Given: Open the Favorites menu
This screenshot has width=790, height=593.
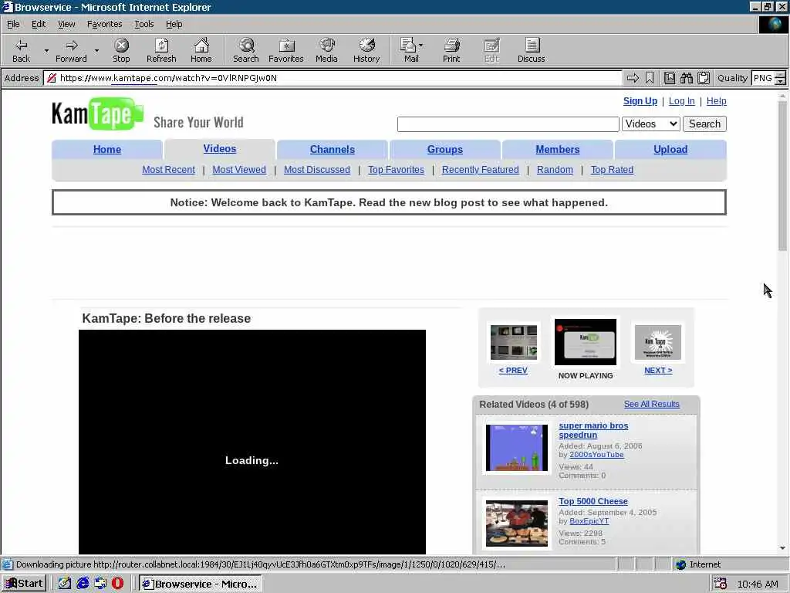Looking at the screenshot, I should (104, 24).
